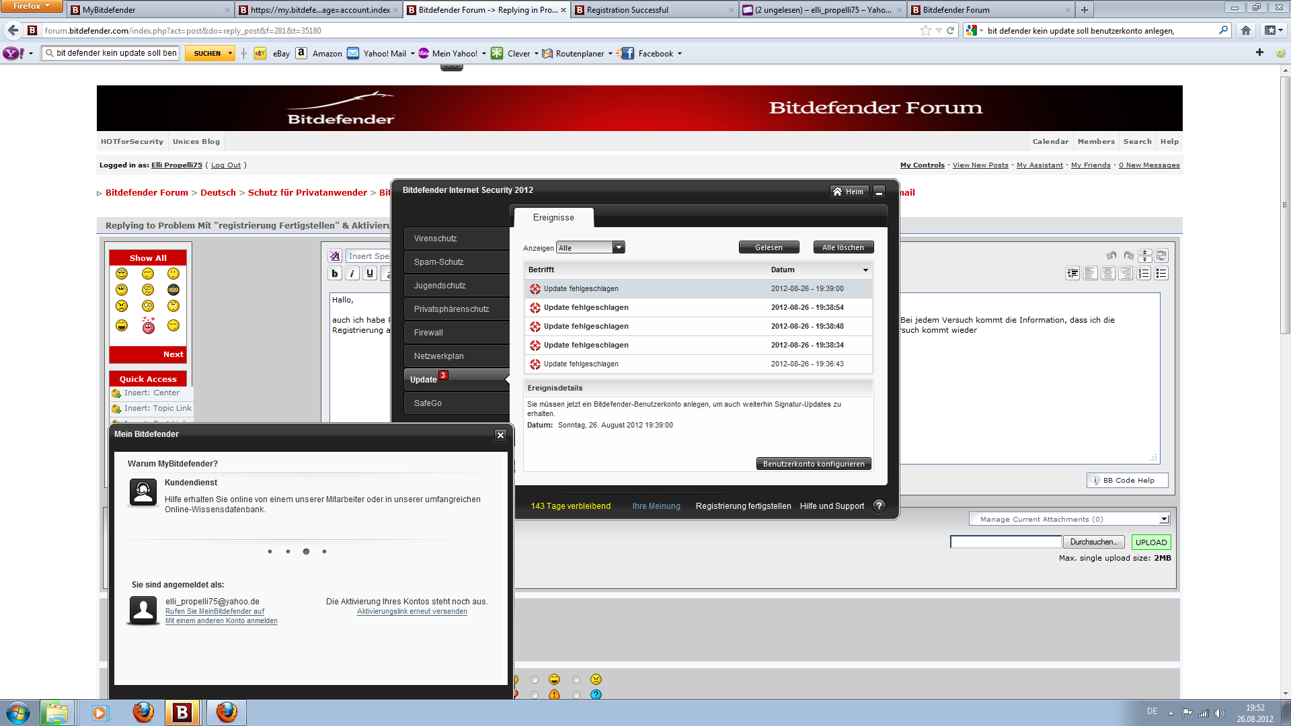Click the Yahoo toolbar search field

111,53
